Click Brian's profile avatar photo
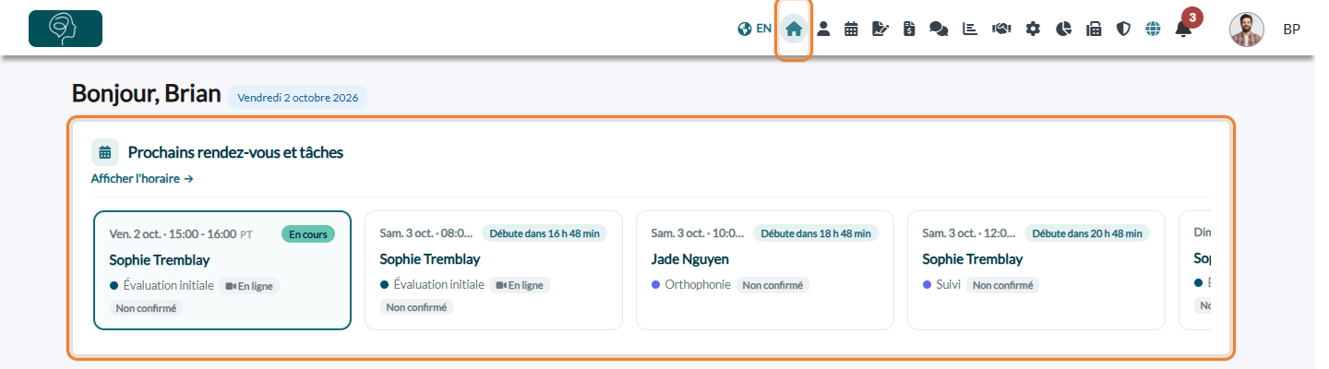The height and width of the screenshot is (369, 1329). coord(1247,30)
